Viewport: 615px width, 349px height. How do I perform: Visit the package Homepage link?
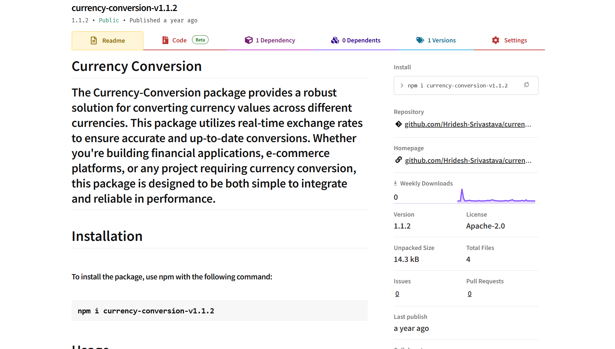coord(468,160)
